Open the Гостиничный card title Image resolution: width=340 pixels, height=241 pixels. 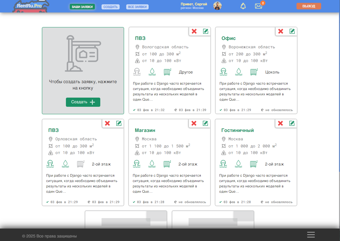coord(238,130)
